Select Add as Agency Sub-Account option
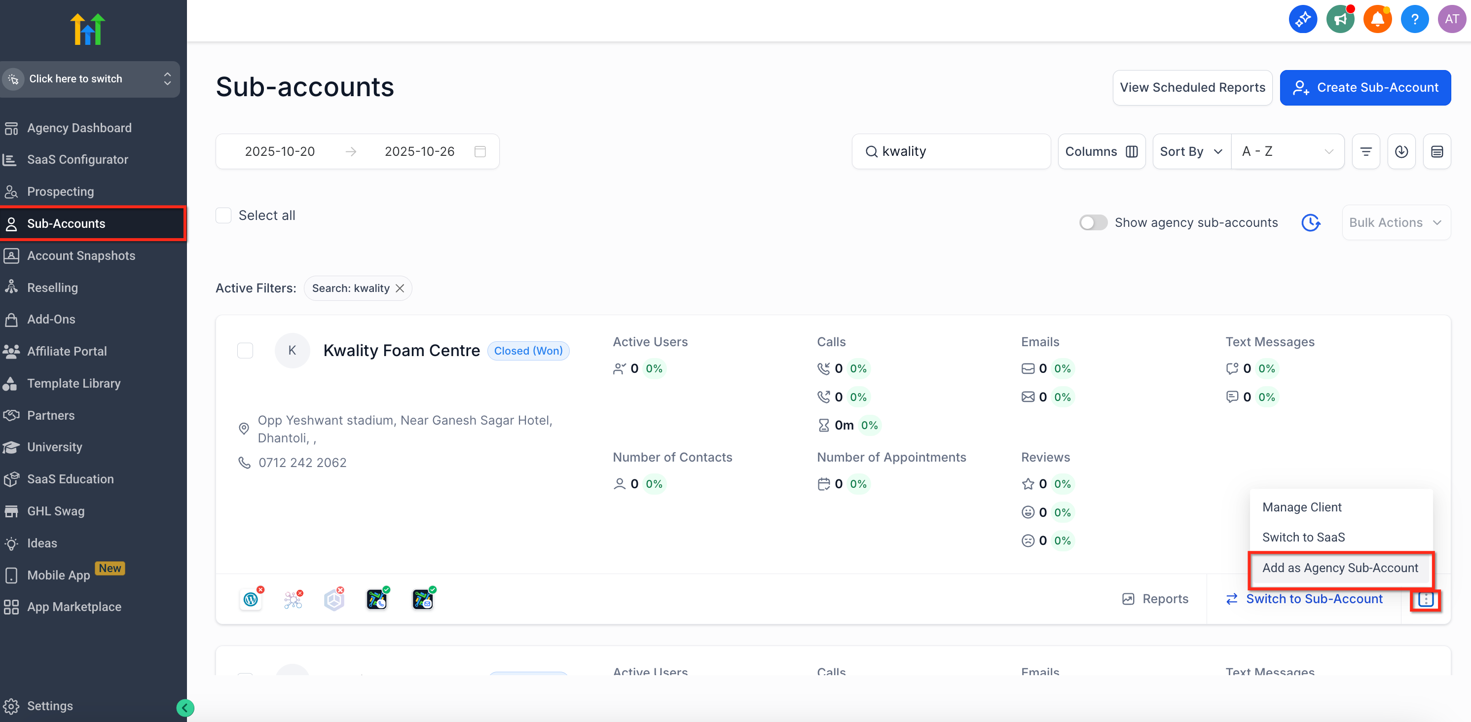 pos(1340,568)
